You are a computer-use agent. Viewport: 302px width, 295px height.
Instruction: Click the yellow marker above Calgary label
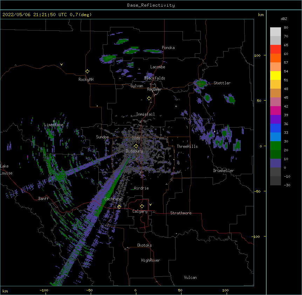tap(142, 206)
